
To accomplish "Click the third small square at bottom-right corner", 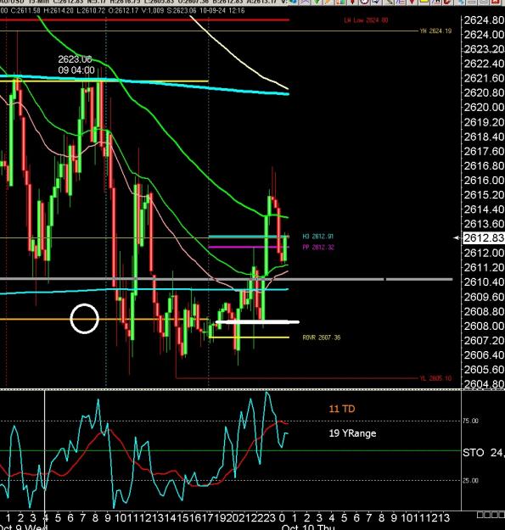I will [495, 515].
